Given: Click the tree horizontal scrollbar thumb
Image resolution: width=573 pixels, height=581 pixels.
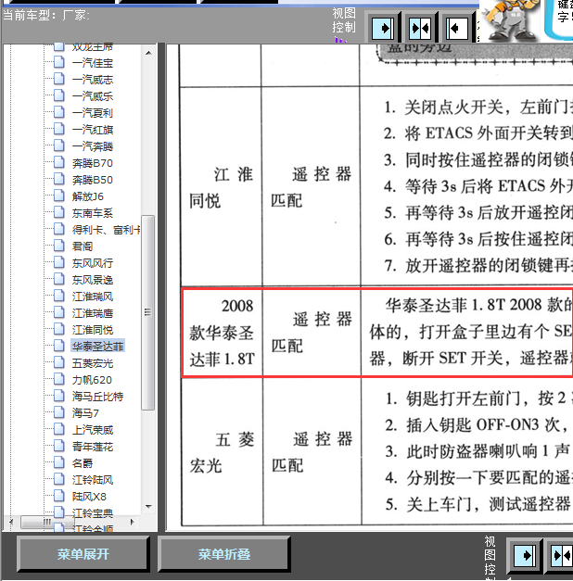Looking at the screenshot, I should tap(47, 522).
